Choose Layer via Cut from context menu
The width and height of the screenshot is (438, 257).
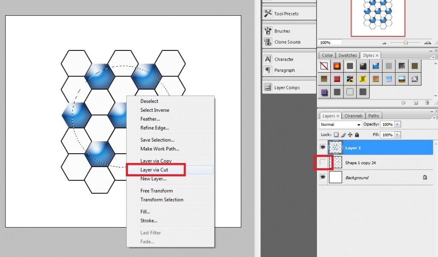(154, 170)
